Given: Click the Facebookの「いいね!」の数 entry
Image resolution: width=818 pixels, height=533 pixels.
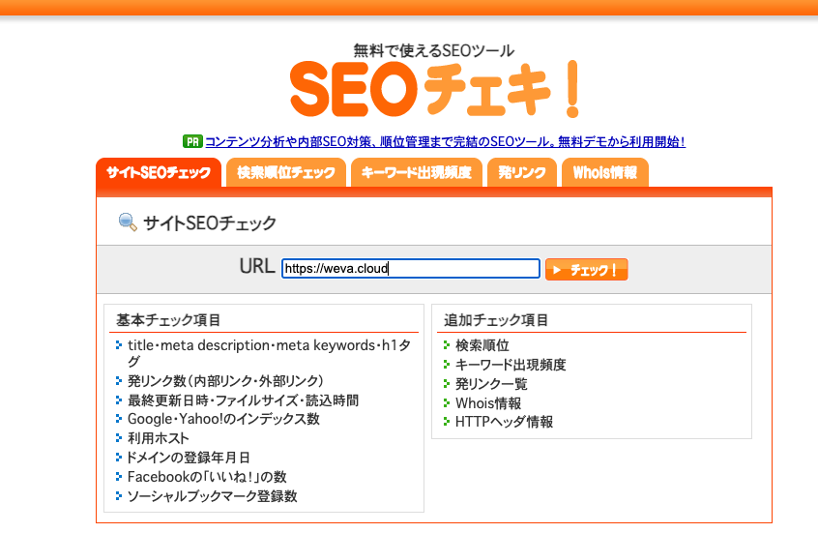Looking at the screenshot, I should pos(207,477).
